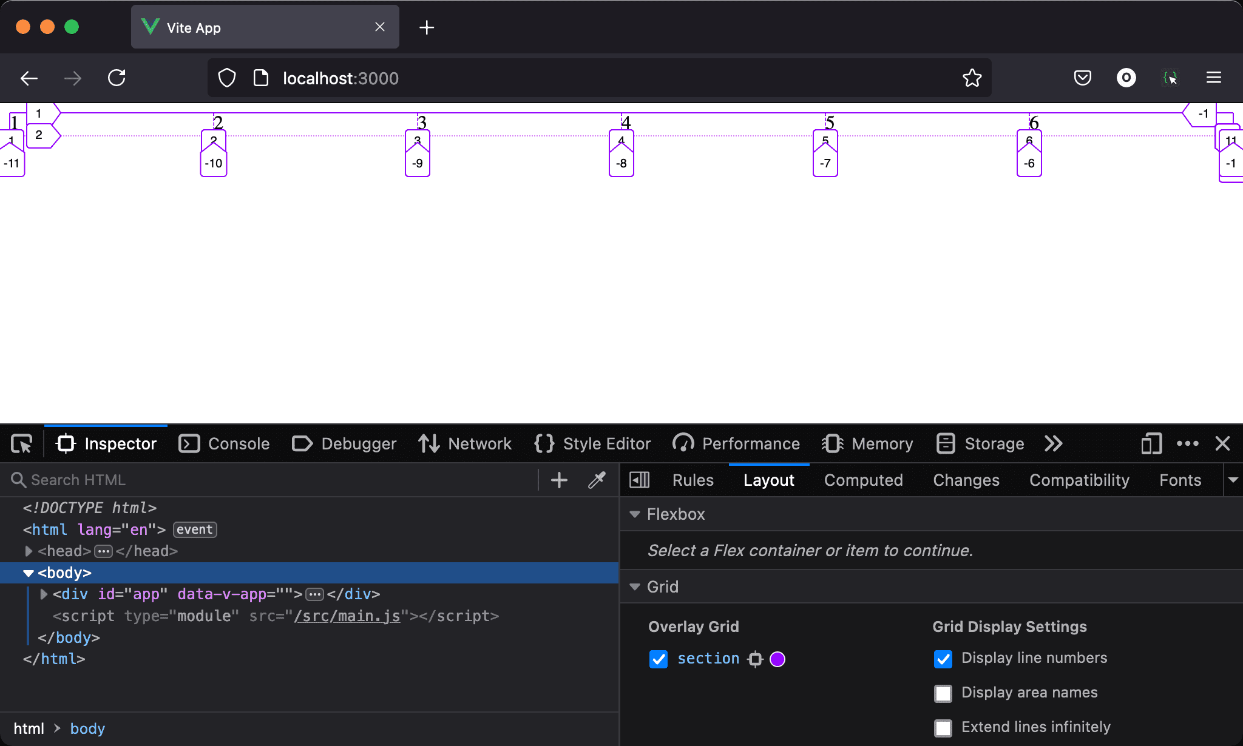Reload the page with the refresh icon
Image resolution: width=1243 pixels, height=746 pixels.
coord(117,78)
